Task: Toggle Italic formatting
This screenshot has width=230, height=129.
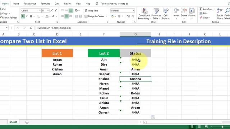Action: click(x=27, y=16)
